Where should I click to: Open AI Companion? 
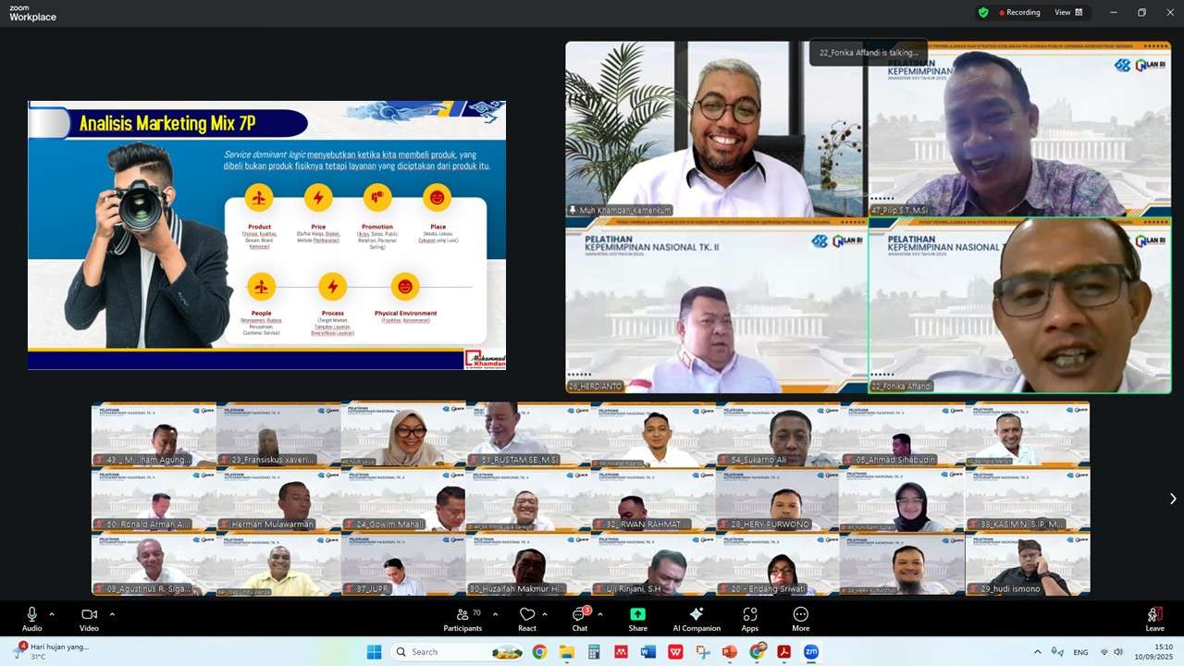point(697,620)
